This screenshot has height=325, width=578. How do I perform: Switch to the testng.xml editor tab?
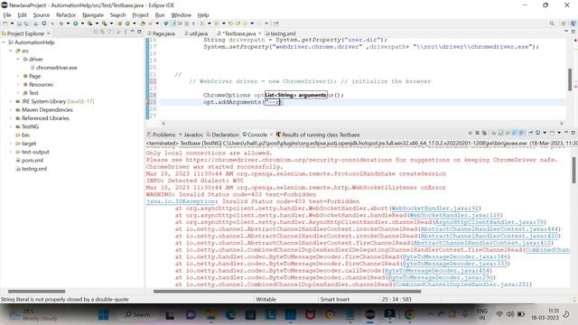281,33
